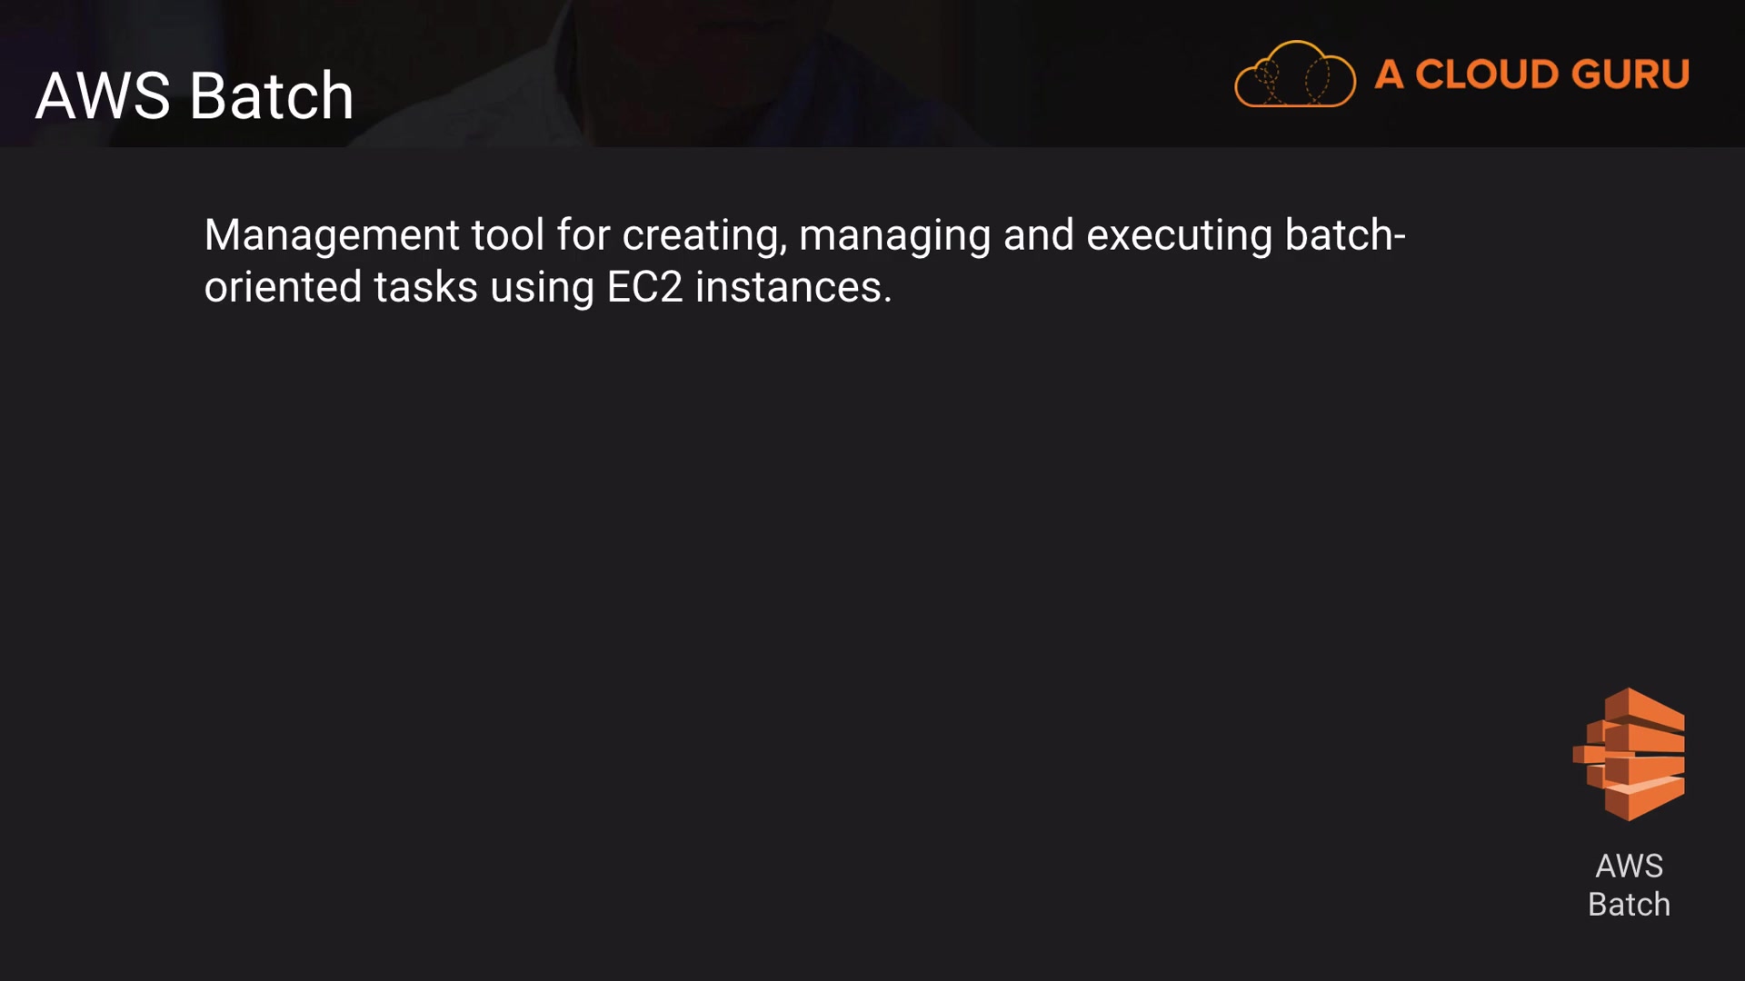Click the "AWS Batch" slide title

click(x=194, y=95)
